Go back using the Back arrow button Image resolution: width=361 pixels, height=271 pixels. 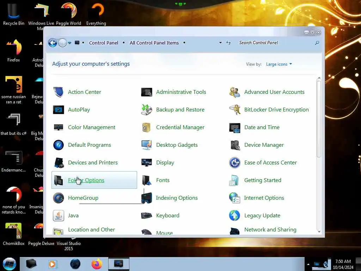click(53, 43)
